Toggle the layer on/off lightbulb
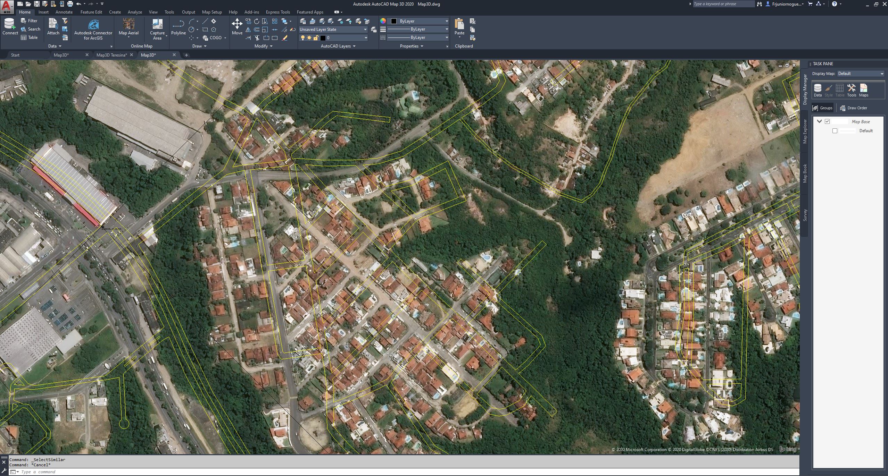Viewport: 888px width, 476px height. [x=302, y=38]
